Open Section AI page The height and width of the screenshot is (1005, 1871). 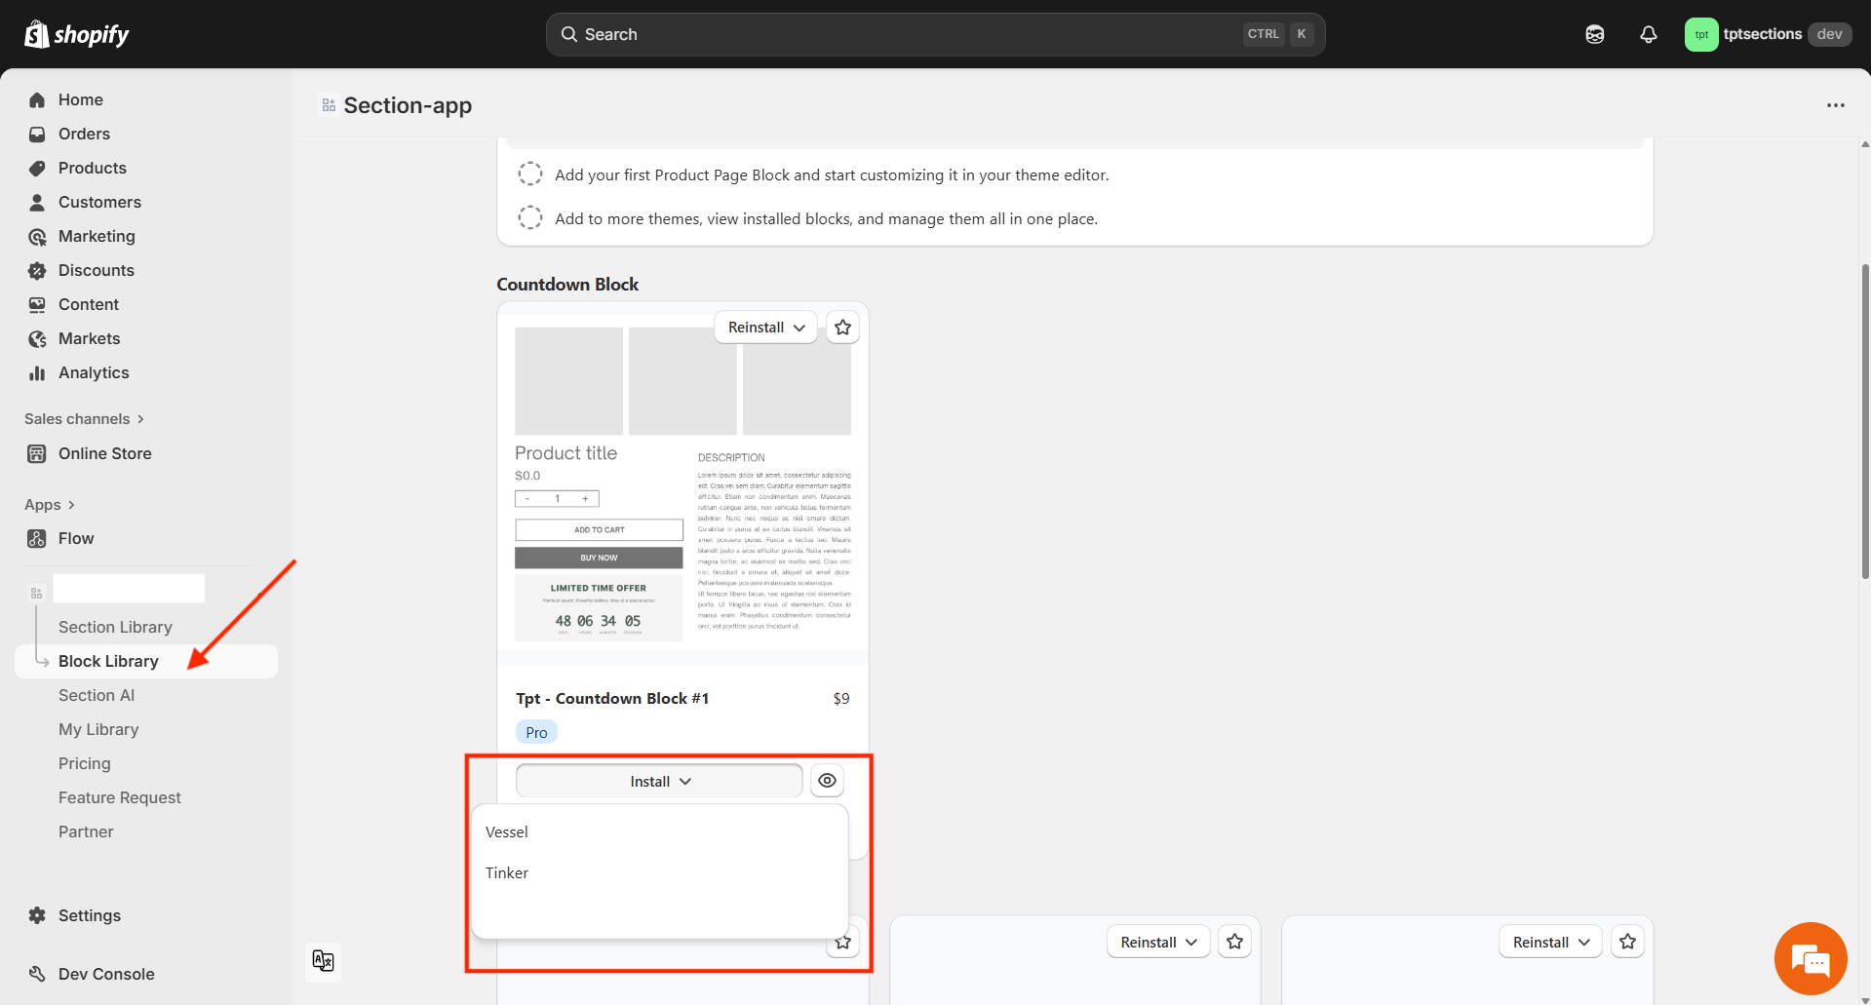[x=97, y=696]
